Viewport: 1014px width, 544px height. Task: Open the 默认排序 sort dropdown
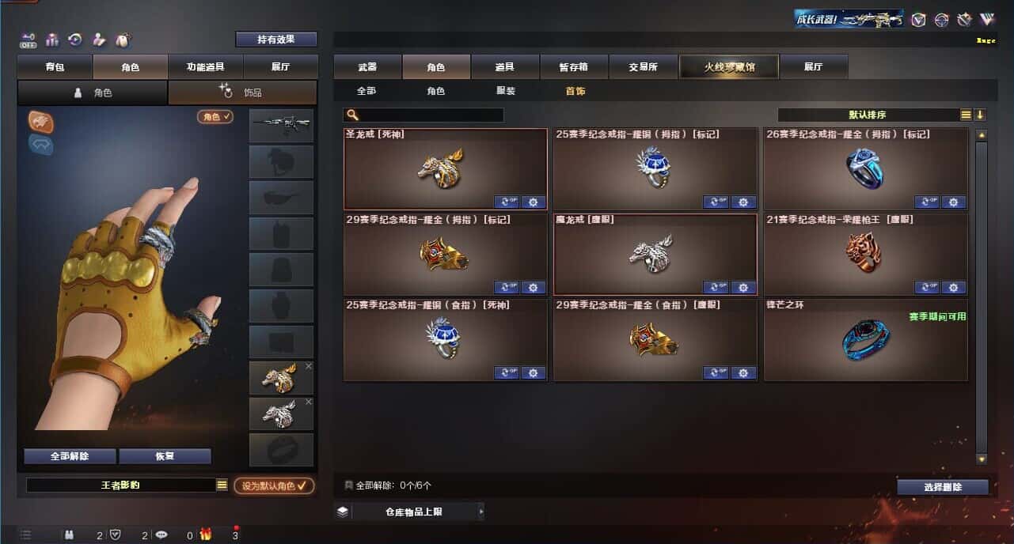(869, 115)
